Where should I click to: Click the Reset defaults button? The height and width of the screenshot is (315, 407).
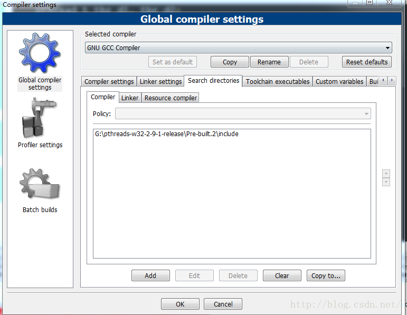click(x=367, y=62)
